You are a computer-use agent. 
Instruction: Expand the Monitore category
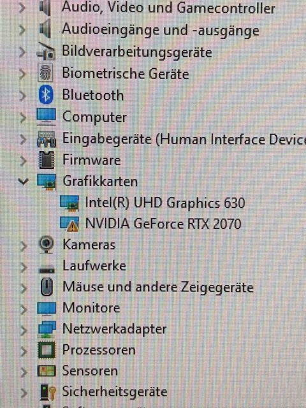(x=24, y=309)
